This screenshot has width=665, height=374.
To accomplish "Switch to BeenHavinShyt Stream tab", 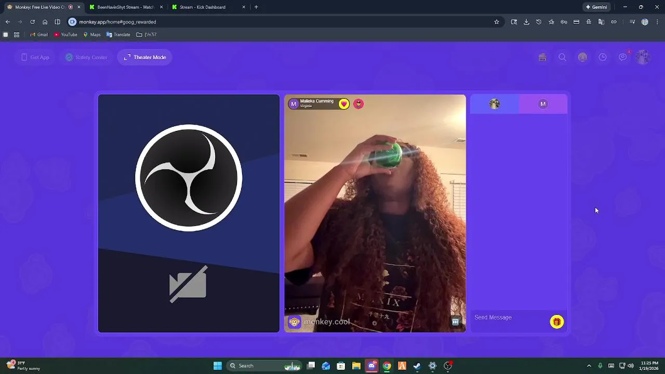I will (x=126, y=7).
